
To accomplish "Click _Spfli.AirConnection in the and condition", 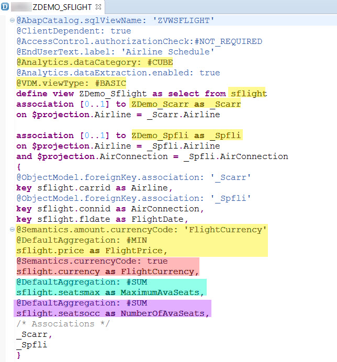I will coord(236,156).
